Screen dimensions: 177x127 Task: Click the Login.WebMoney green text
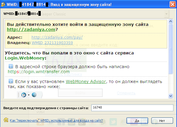[25, 58]
